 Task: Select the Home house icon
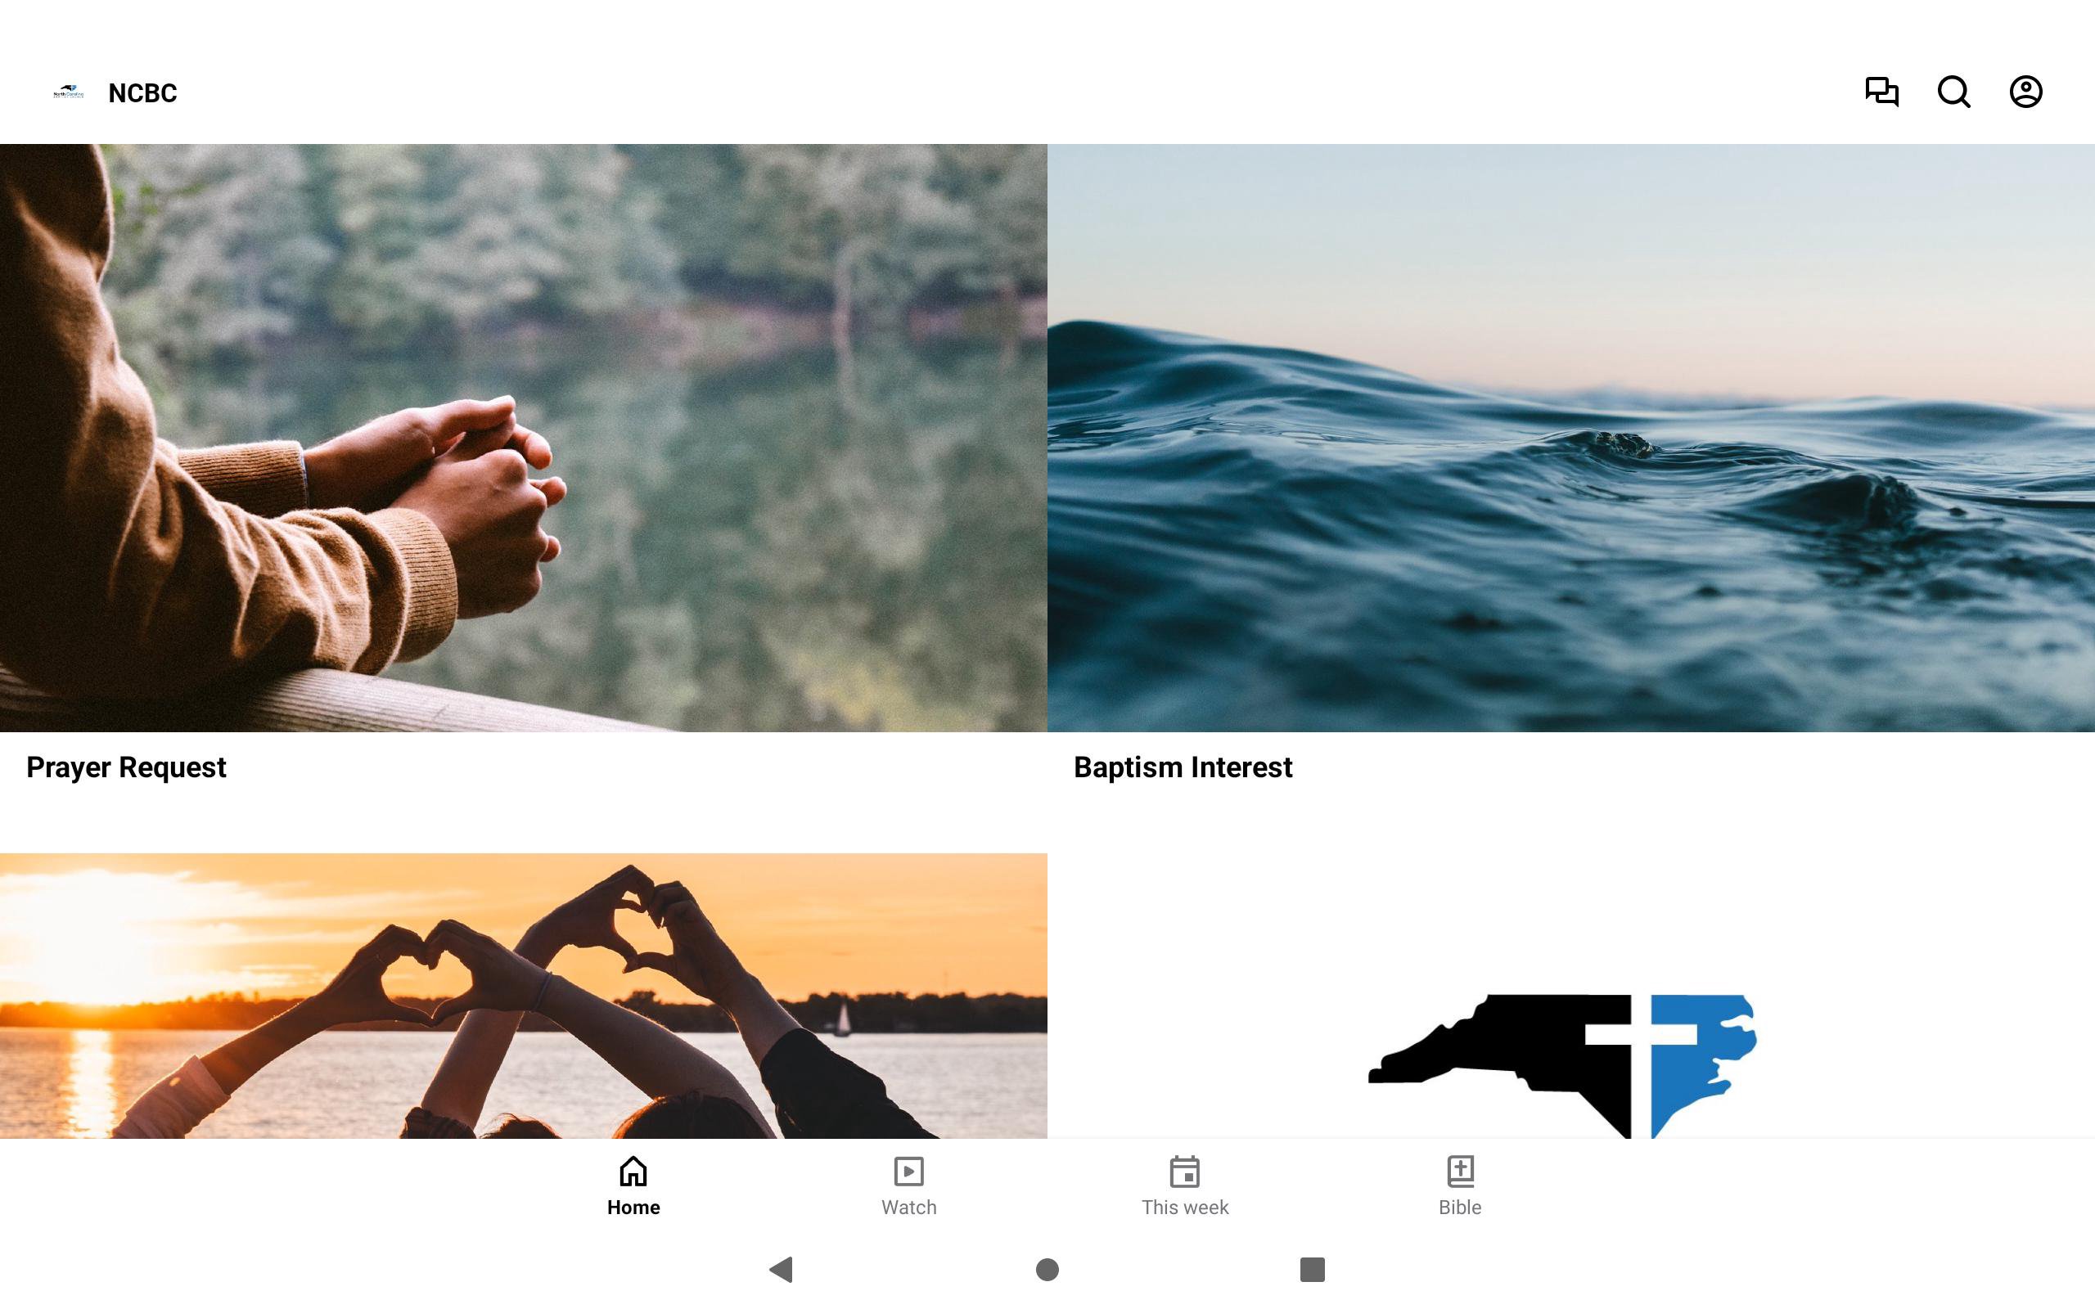coord(633,1172)
